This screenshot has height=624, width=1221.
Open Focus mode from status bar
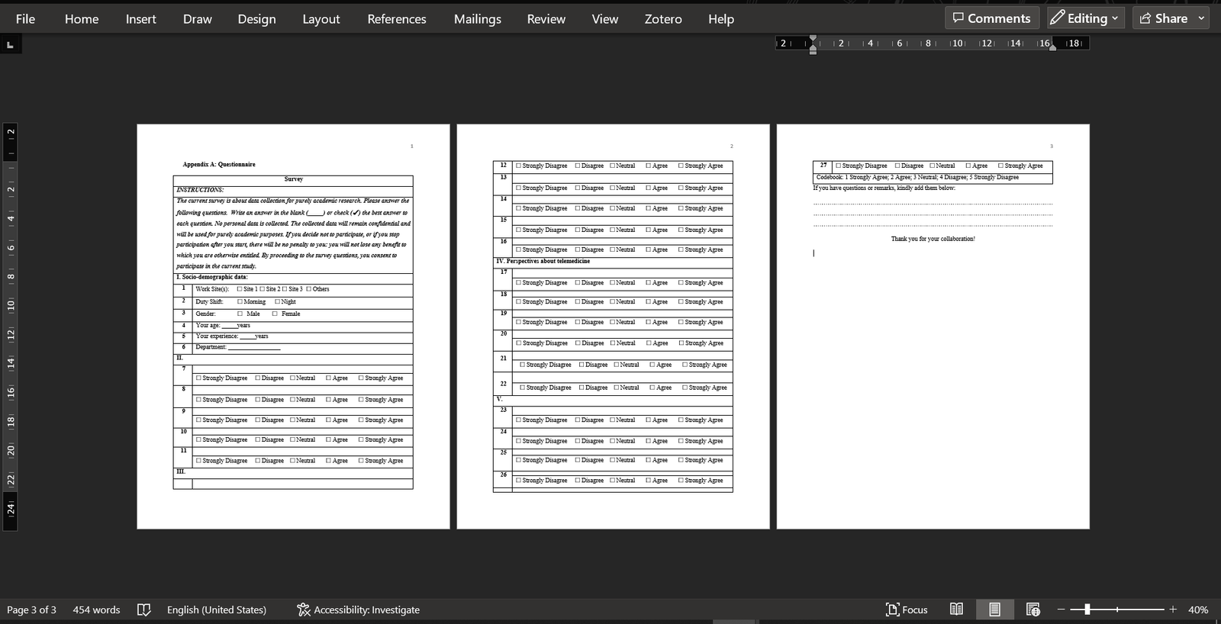coord(907,610)
